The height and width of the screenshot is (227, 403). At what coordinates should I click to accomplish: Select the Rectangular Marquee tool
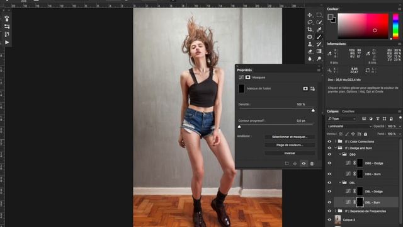click(x=319, y=15)
